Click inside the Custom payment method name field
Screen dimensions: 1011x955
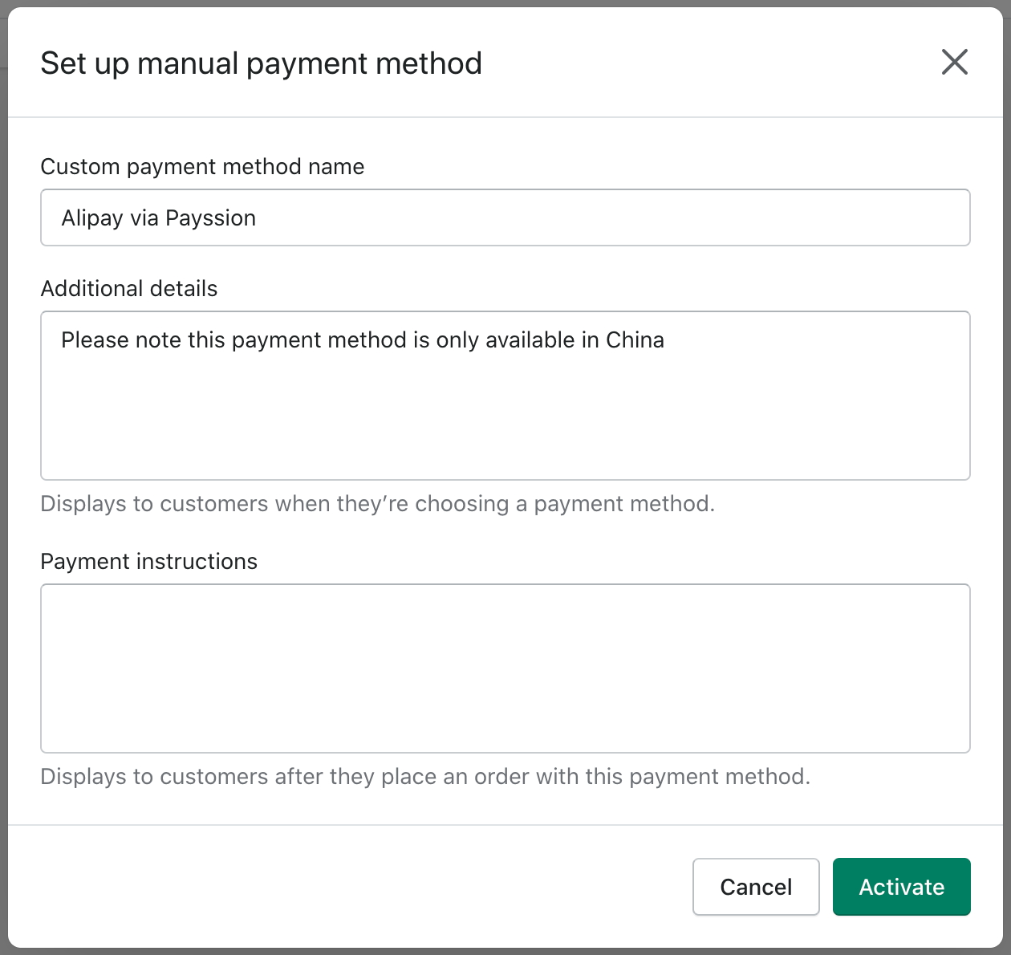(505, 217)
